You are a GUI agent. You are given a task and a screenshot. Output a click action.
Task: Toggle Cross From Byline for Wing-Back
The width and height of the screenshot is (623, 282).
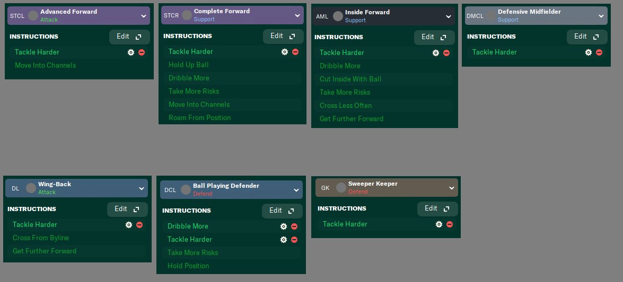[x=41, y=238]
